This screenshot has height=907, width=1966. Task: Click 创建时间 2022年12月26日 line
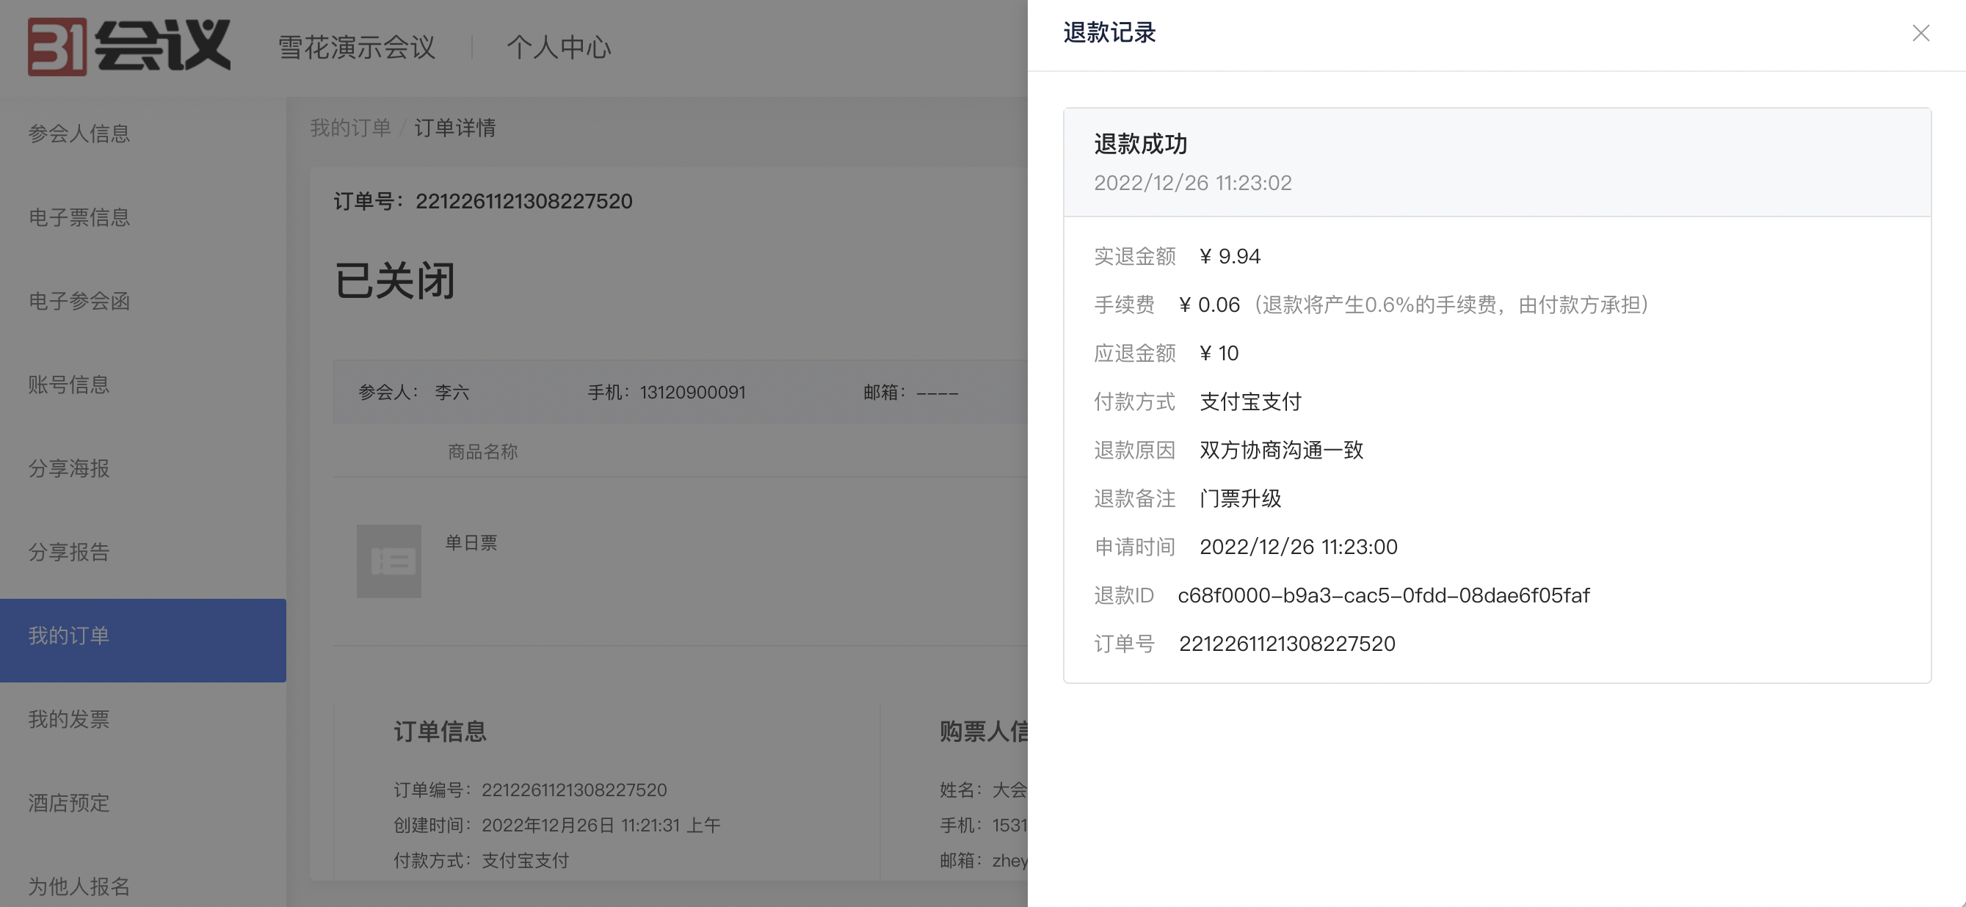point(557,826)
